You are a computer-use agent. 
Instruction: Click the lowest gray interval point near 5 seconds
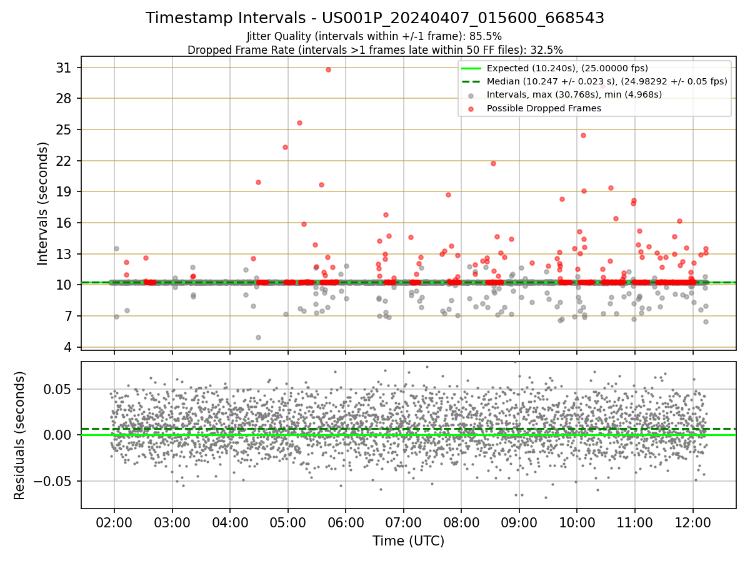click(x=258, y=337)
